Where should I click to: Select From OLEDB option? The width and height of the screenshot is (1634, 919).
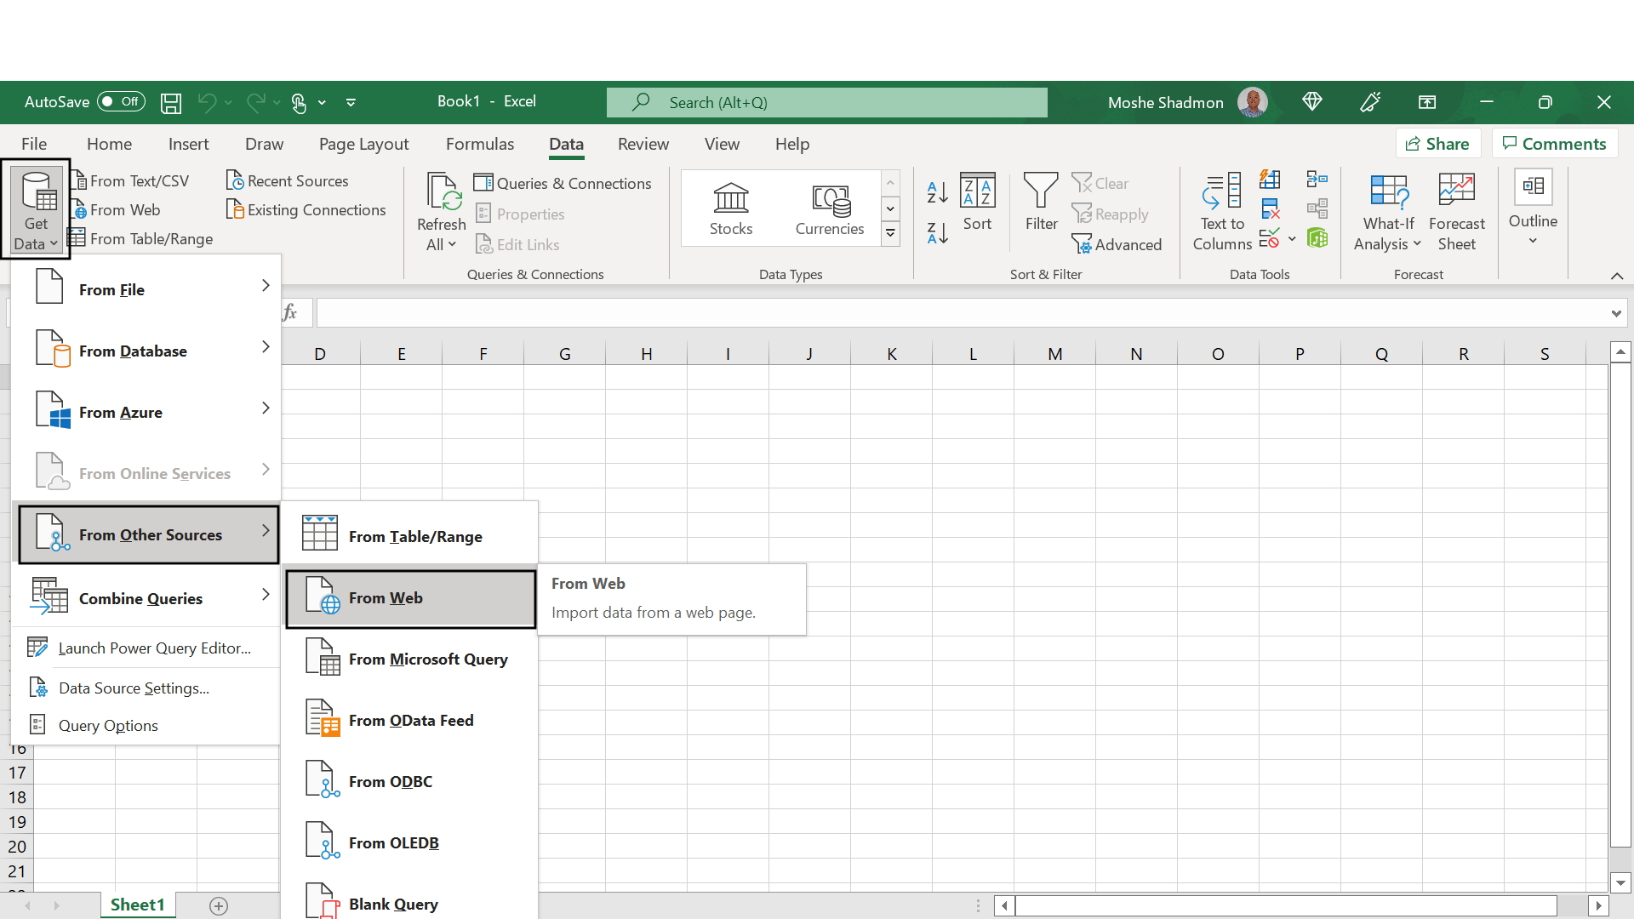pos(410,843)
